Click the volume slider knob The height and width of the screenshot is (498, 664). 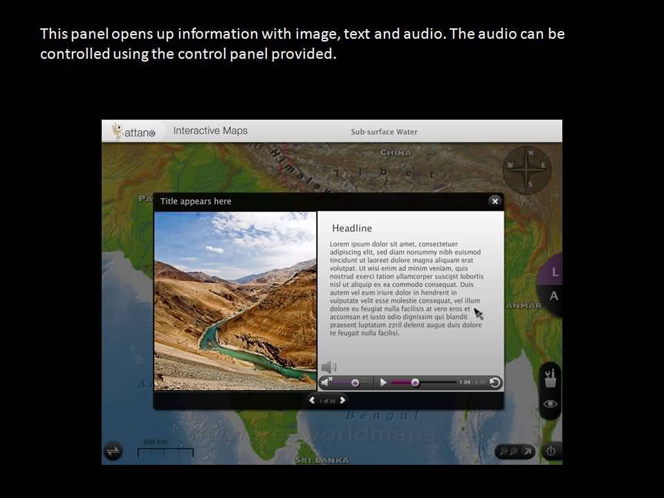pyautogui.click(x=355, y=382)
